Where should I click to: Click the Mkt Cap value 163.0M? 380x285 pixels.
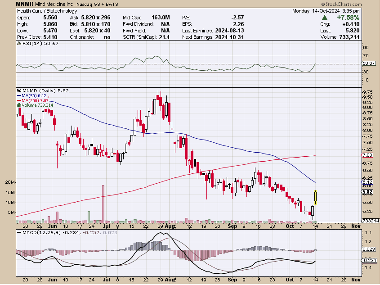point(161,18)
